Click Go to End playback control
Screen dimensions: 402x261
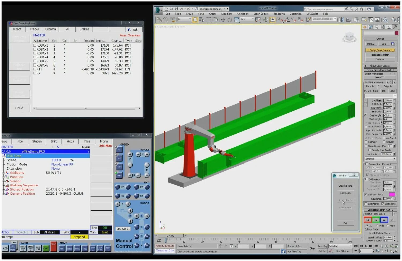376,246
